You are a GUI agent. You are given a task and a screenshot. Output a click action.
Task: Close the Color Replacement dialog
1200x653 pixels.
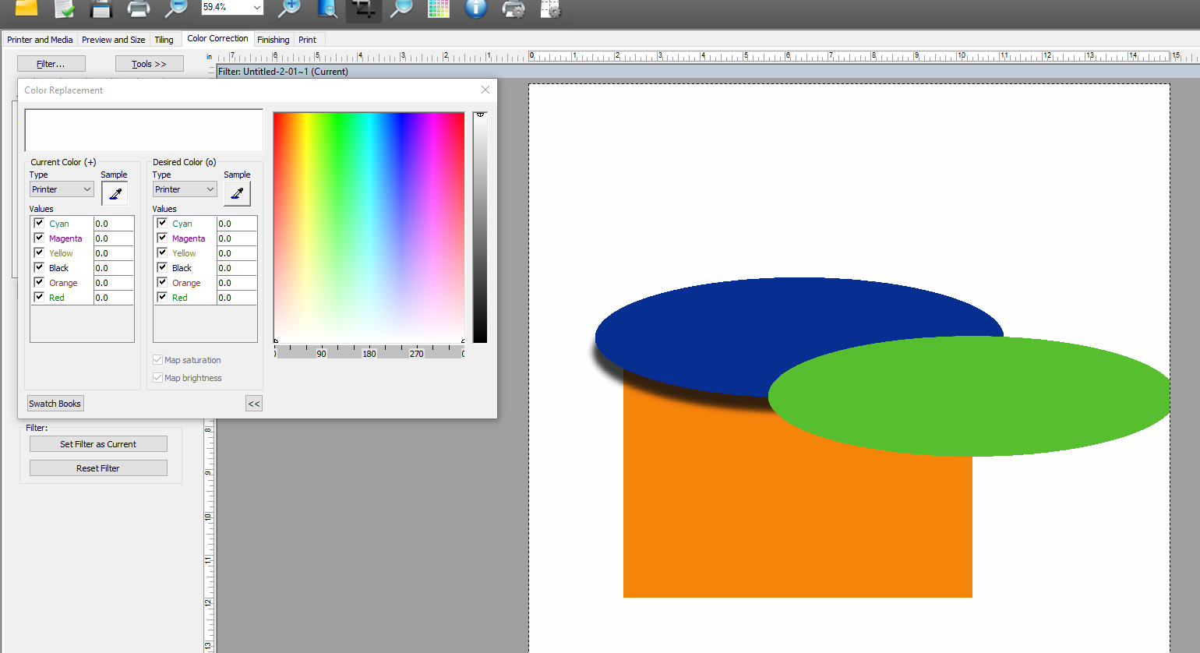485,90
